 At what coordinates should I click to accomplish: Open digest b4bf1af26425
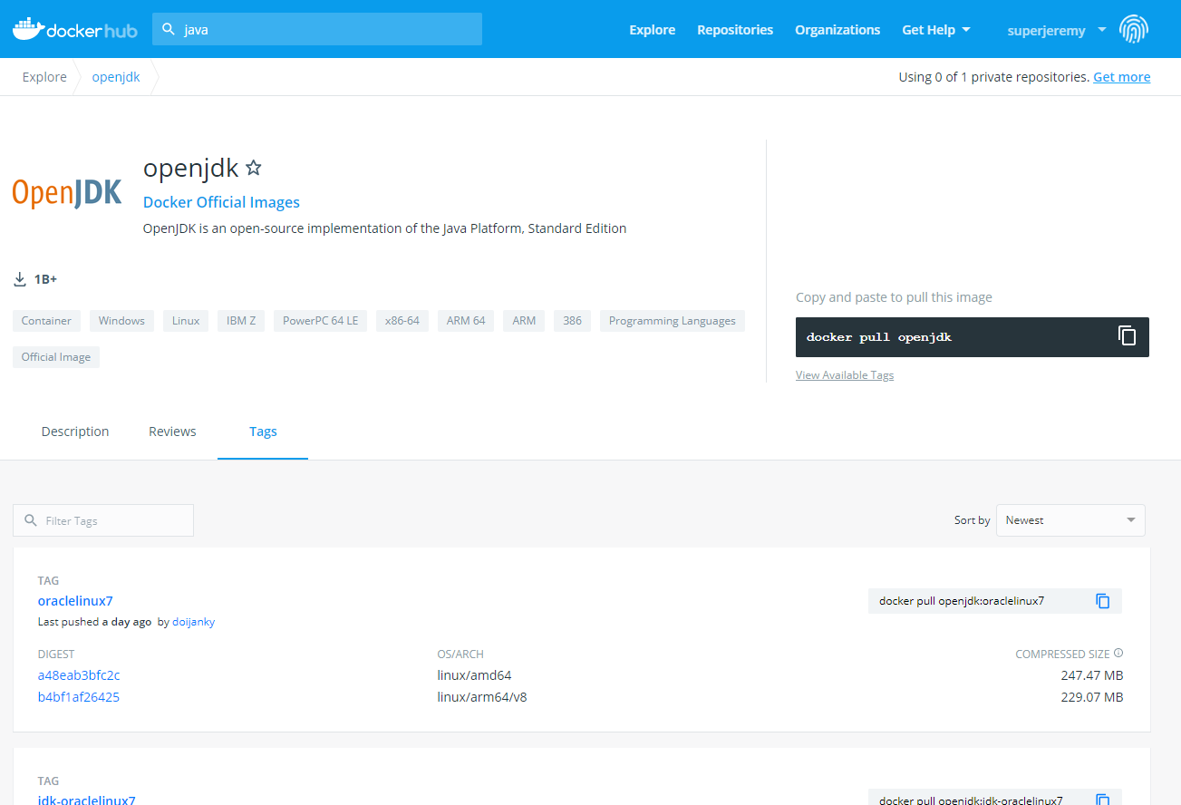[79, 697]
